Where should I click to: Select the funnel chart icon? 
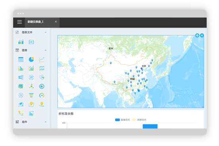[x=31, y=95]
